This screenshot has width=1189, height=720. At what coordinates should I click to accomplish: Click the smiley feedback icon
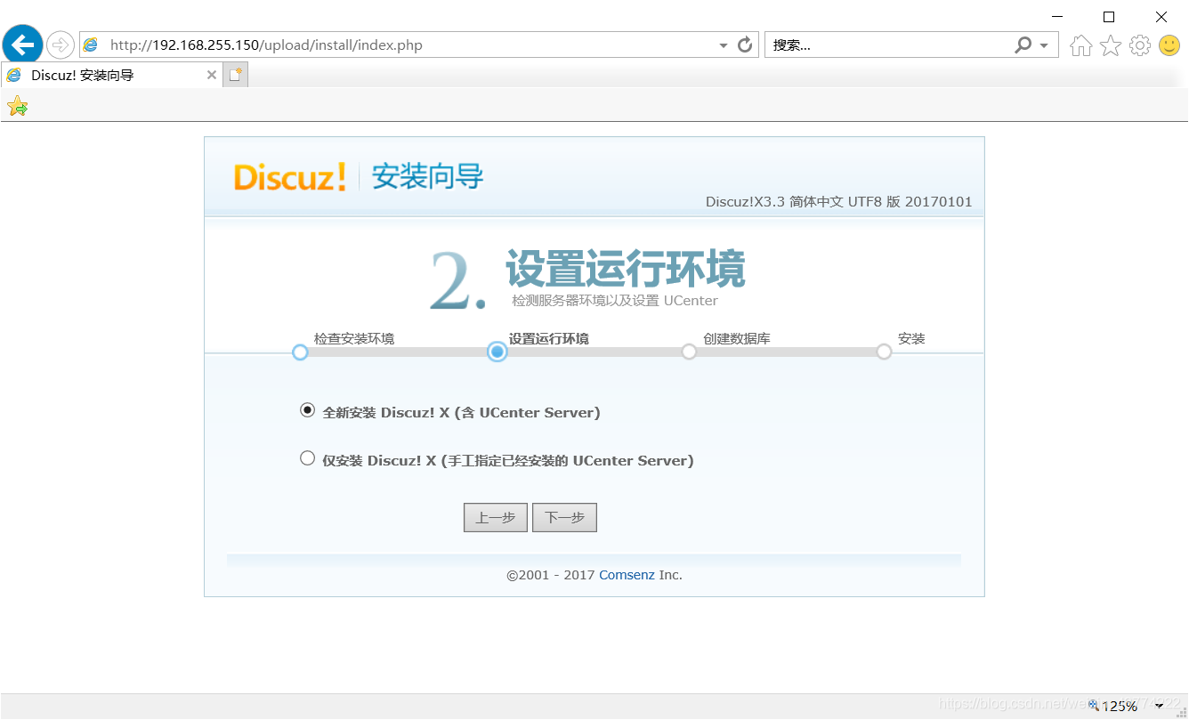1169,45
